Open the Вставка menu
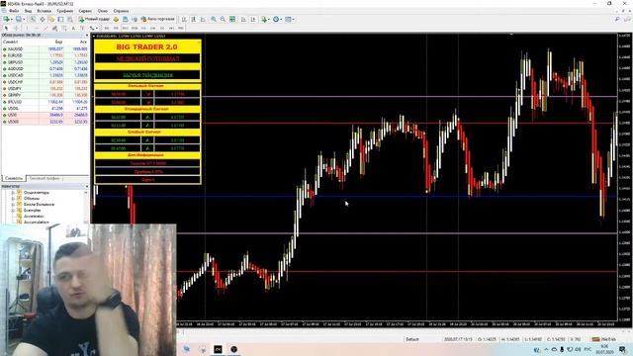The width and height of the screenshot is (633, 356). (44, 11)
